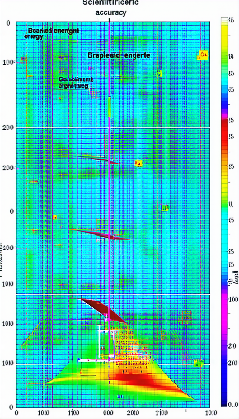
Task: Click the "Braplesic engerte" annotation label
Action: (119, 56)
